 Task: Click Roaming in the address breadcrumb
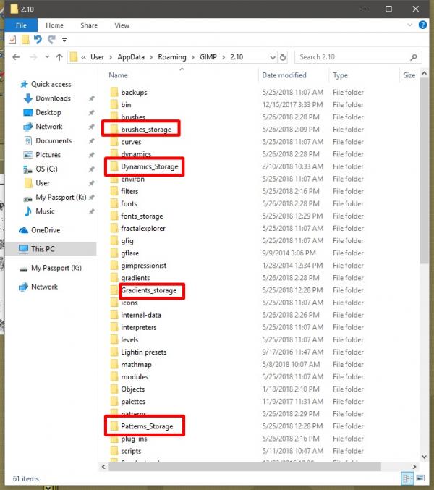(172, 57)
